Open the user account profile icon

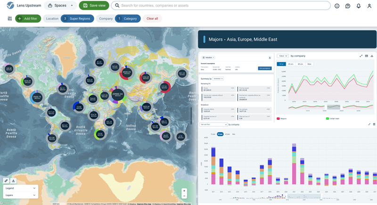369,6
